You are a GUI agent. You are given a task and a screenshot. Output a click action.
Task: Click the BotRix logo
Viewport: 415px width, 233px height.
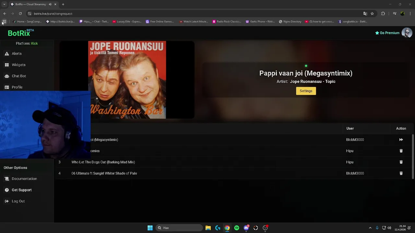point(21,33)
